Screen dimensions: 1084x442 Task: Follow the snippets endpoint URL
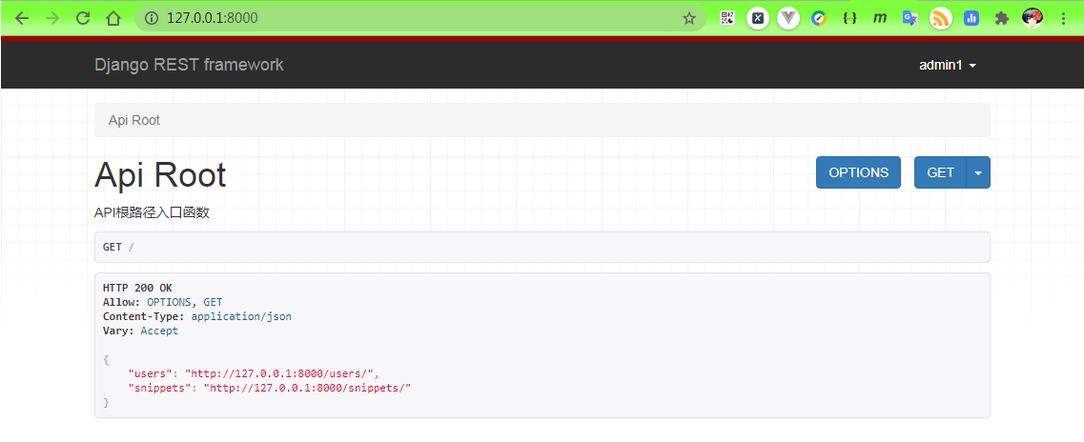pyautogui.click(x=307, y=388)
